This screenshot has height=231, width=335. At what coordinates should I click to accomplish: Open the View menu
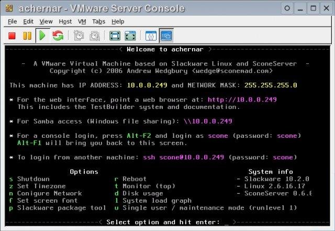[x=46, y=21]
